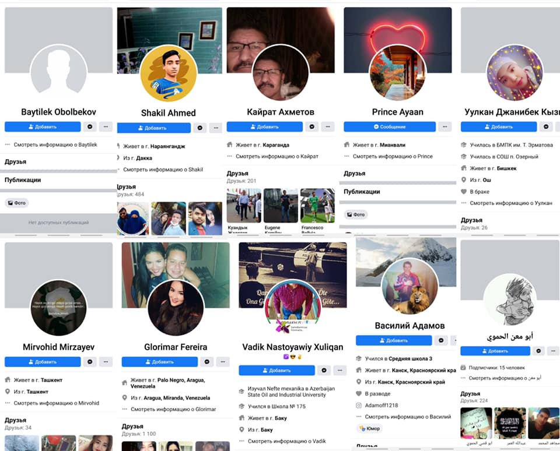This screenshot has height=451, width=560.
Task: Tap Messenger icon on Mirvohid Mirzayev's profile
Action: [90, 362]
